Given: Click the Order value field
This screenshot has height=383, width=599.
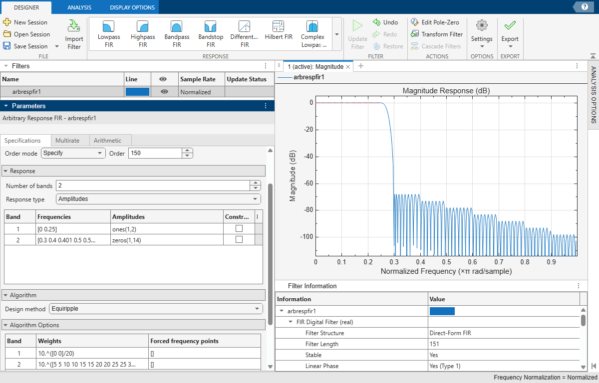Looking at the screenshot, I should click(x=155, y=153).
